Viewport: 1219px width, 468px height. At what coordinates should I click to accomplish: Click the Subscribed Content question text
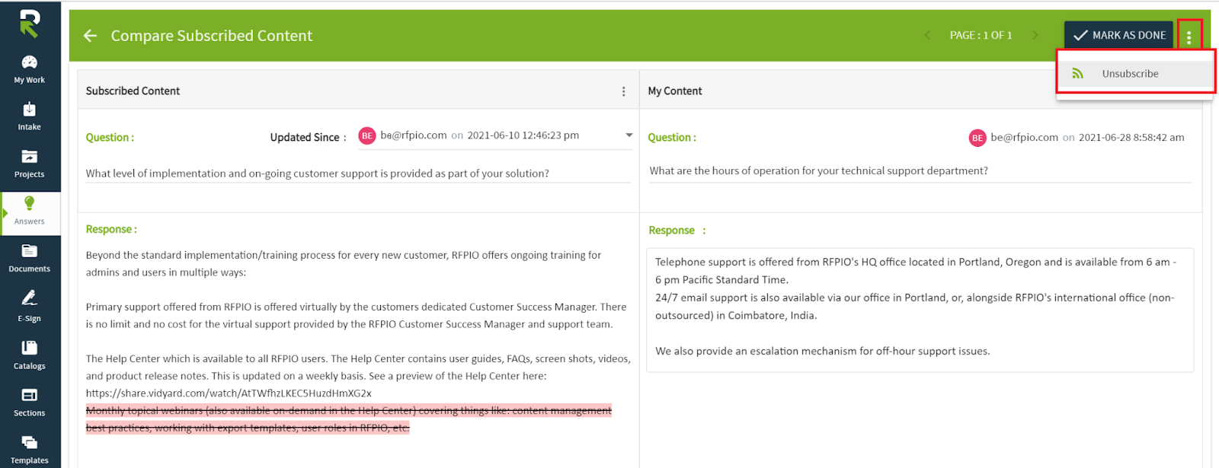click(317, 174)
